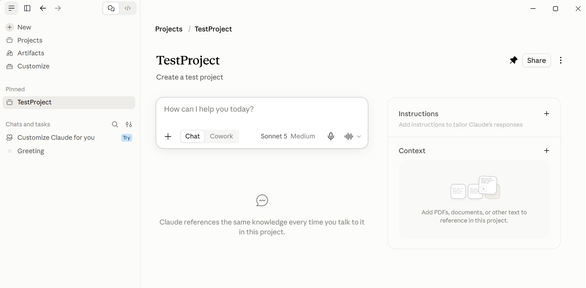Screen dimensions: 586x288
Task: Select pinned TestProject in sidebar
Action: click(69, 102)
